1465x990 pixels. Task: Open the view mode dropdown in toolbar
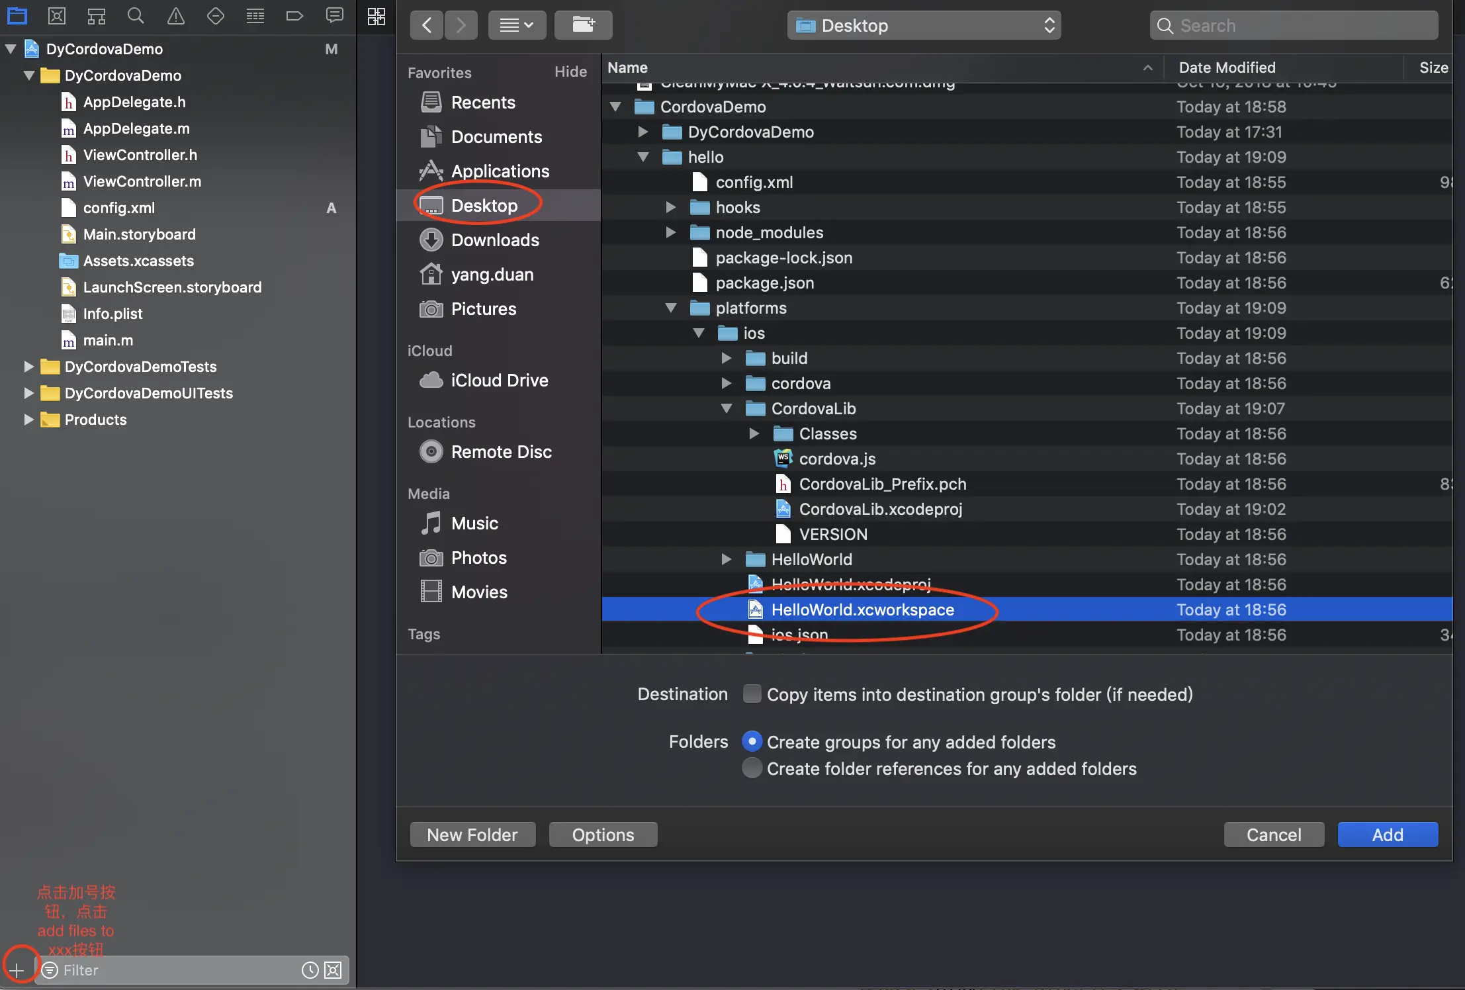(x=517, y=25)
